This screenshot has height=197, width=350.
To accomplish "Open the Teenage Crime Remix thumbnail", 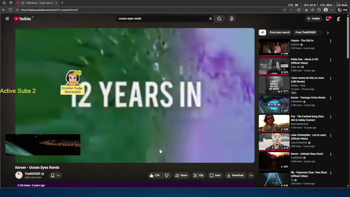I will [274, 105].
